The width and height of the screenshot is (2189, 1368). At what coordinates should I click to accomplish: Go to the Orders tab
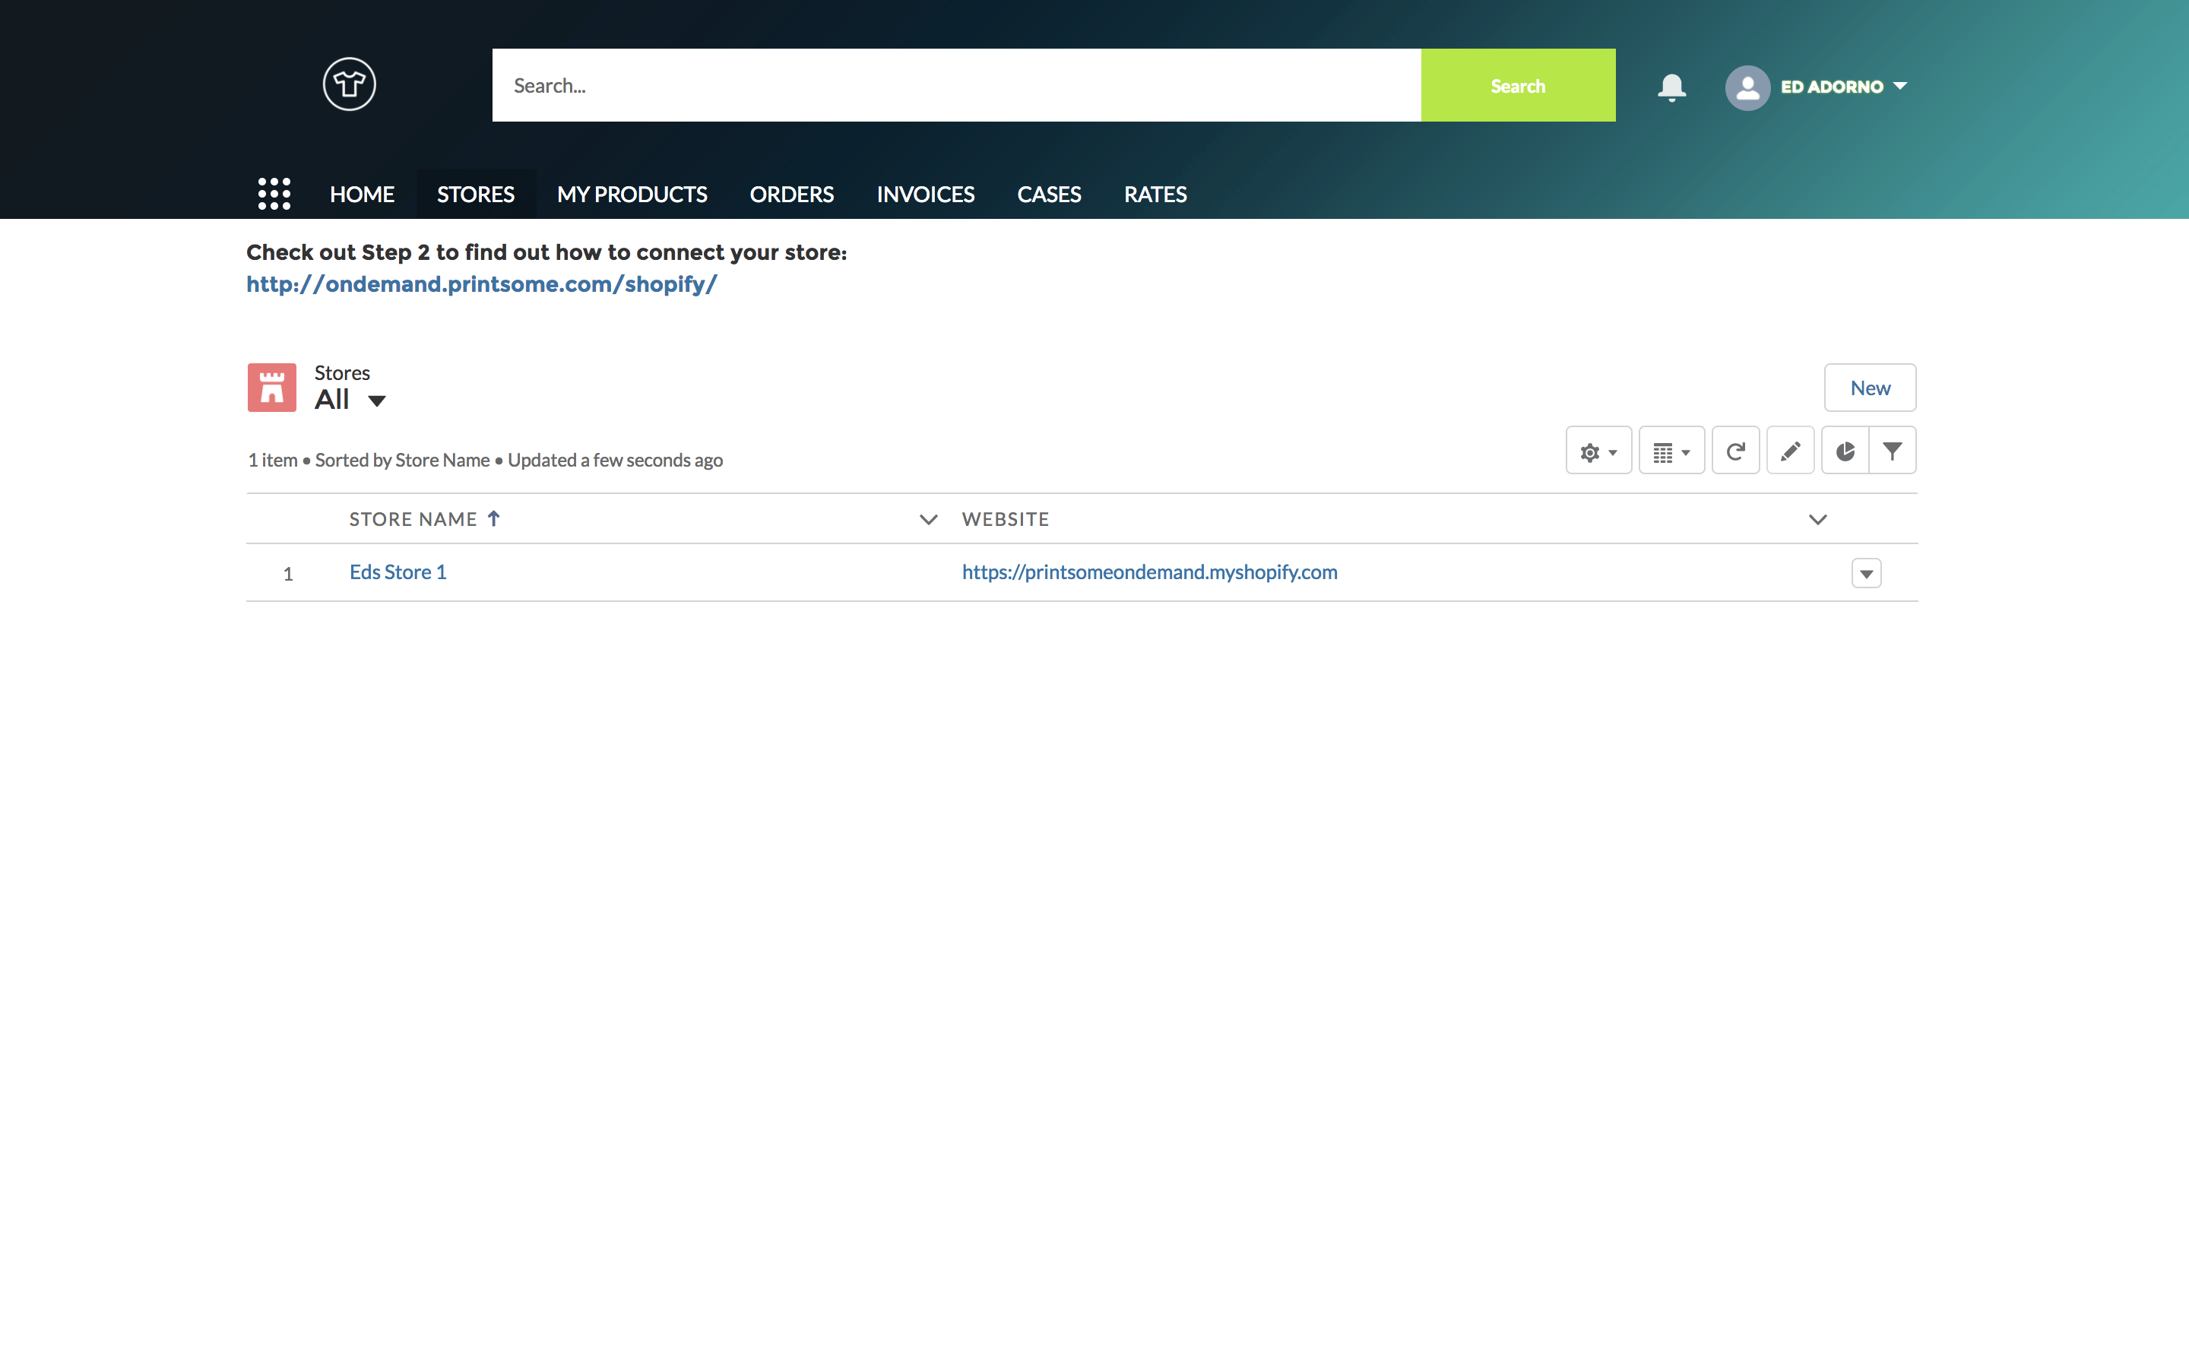tap(791, 194)
